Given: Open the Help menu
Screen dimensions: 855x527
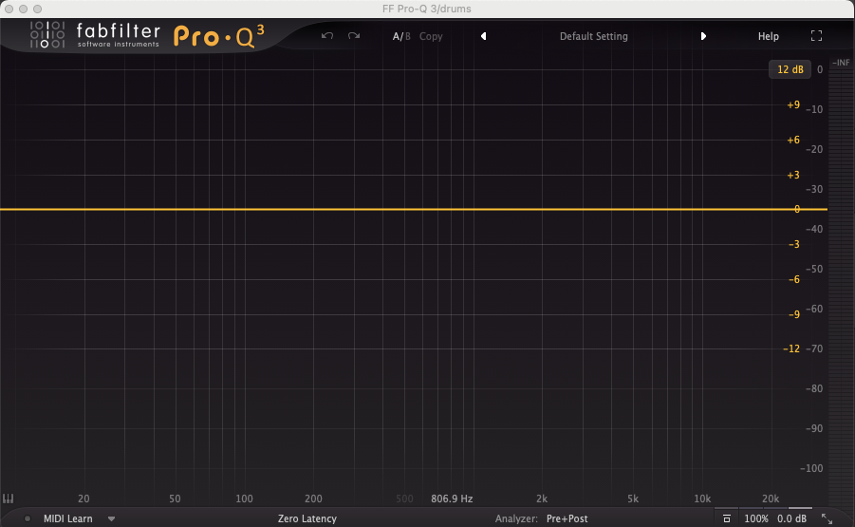Looking at the screenshot, I should [768, 36].
